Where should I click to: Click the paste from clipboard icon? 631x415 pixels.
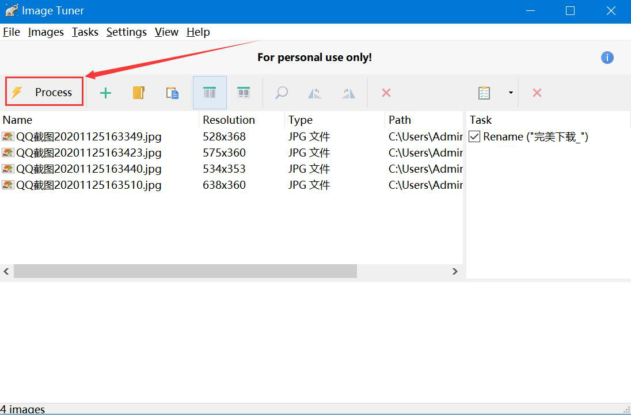point(172,93)
